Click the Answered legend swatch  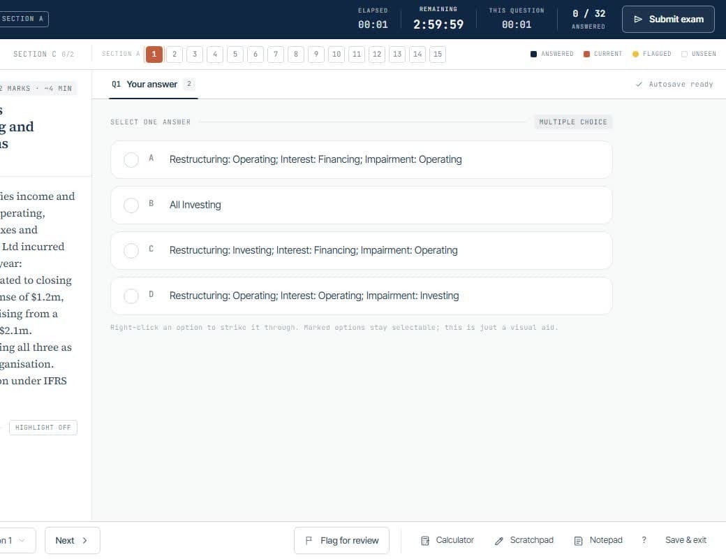[x=533, y=55]
